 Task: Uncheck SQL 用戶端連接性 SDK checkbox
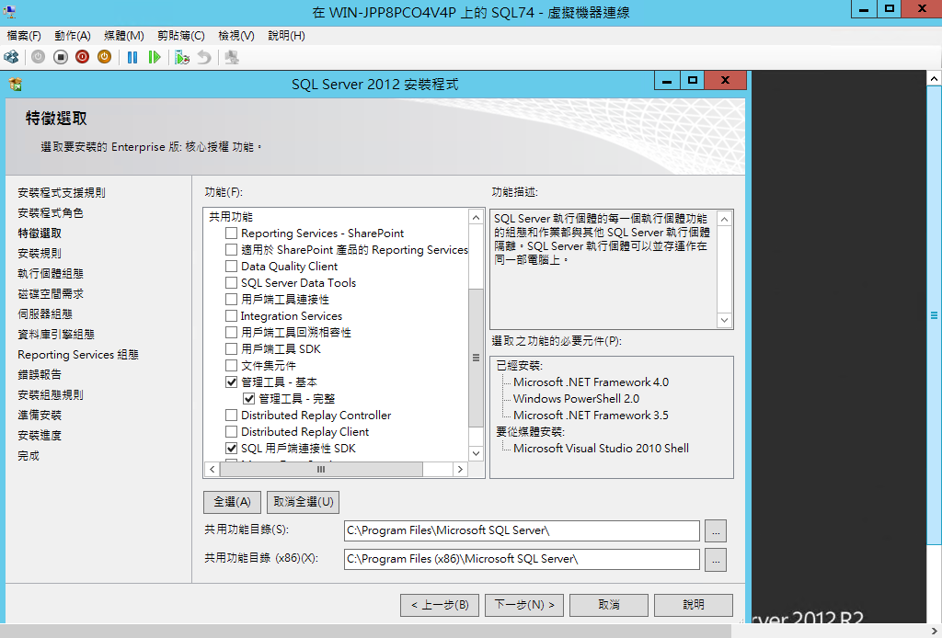tap(231, 448)
